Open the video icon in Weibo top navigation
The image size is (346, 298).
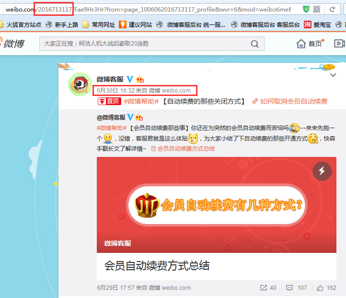click(339, 44)
